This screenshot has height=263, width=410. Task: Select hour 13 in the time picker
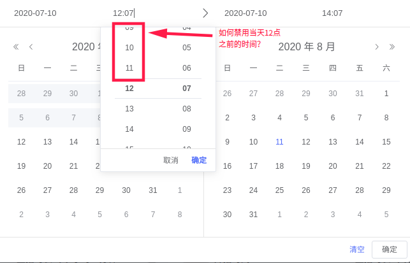point(129,109)
